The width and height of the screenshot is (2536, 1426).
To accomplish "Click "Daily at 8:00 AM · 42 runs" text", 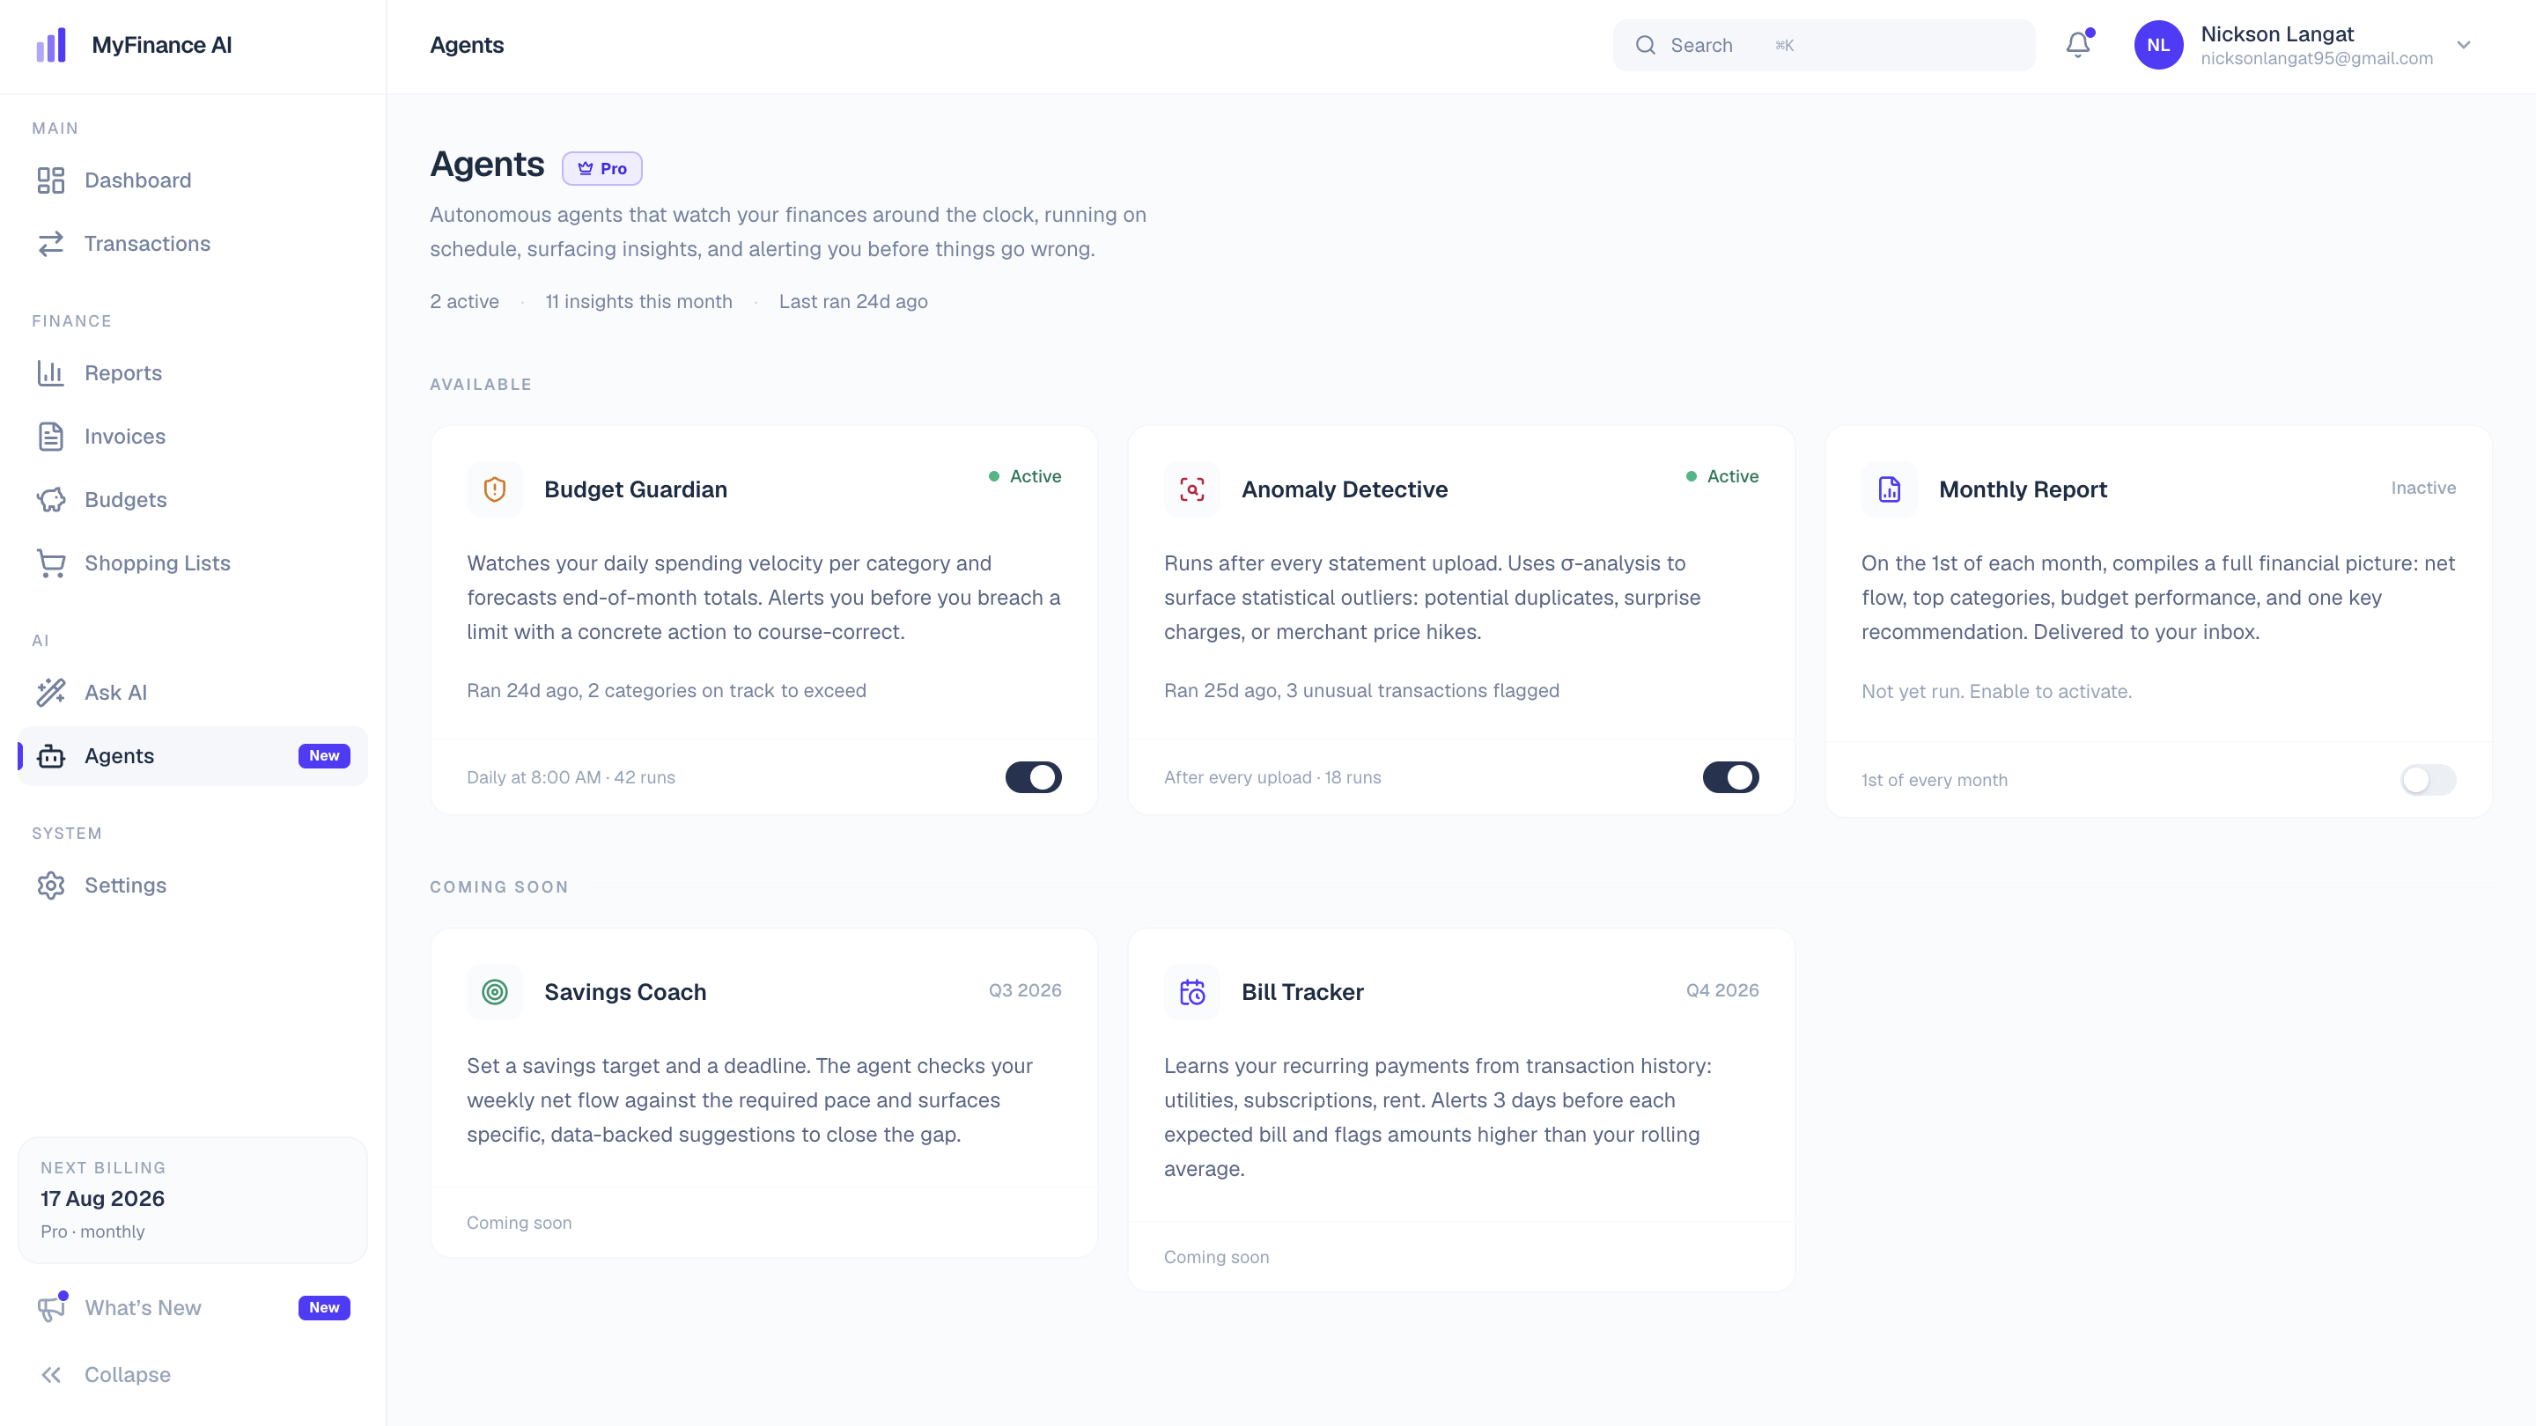I will pos(571,777).
